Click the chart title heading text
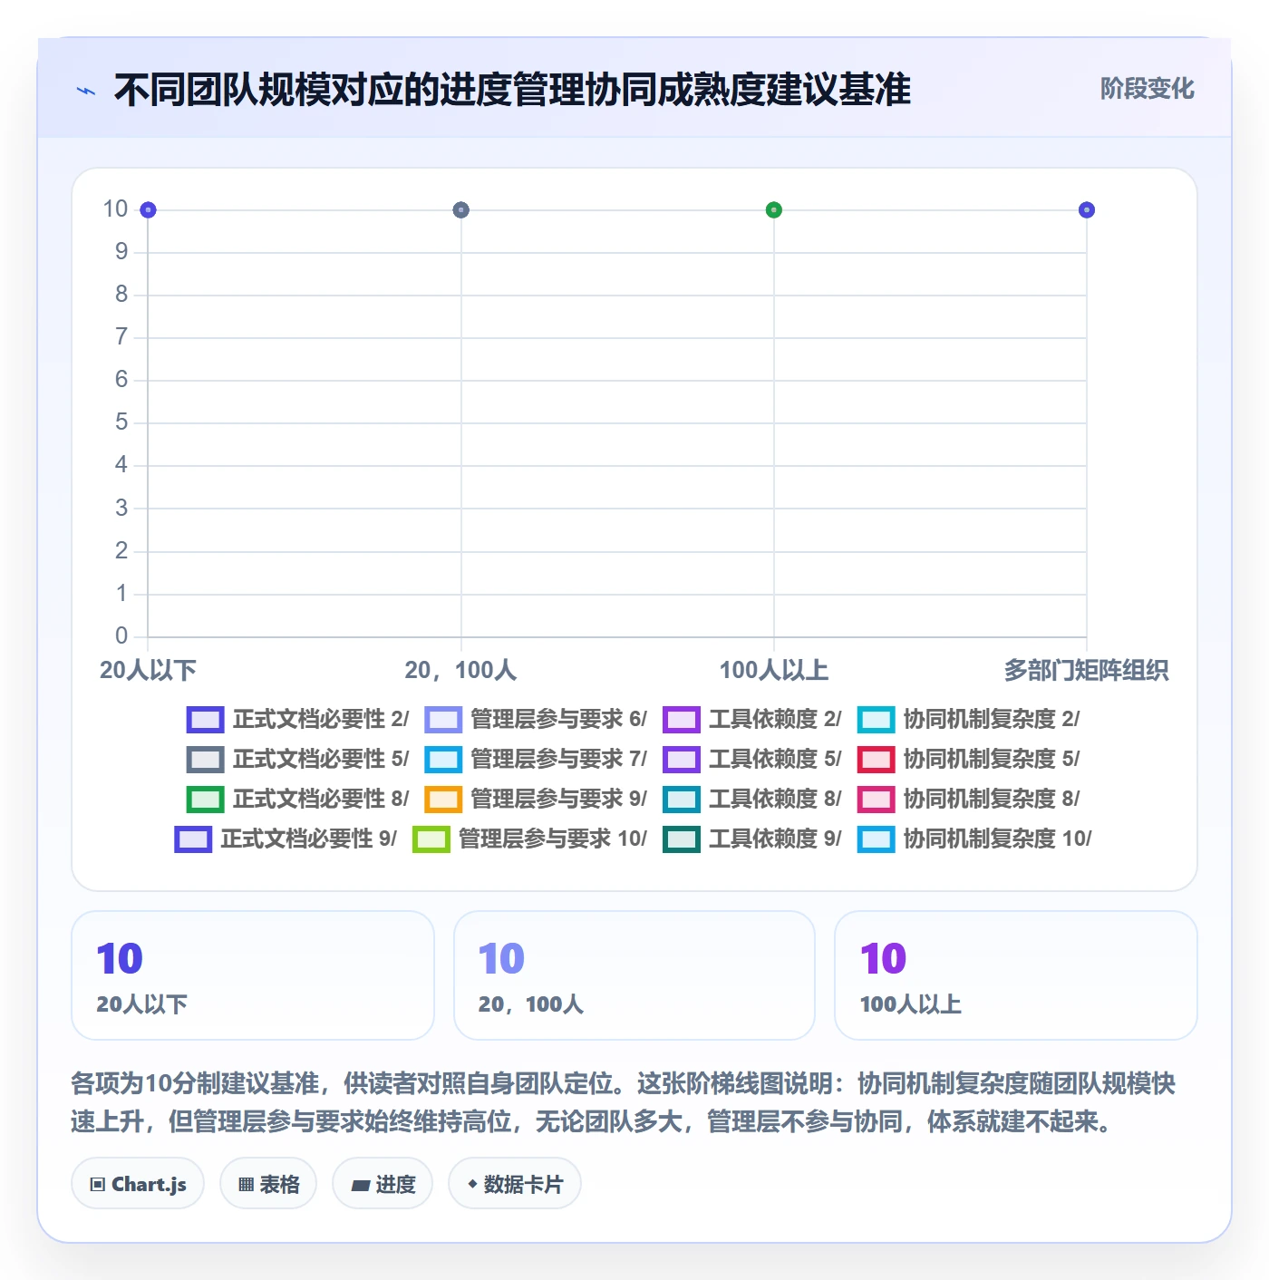The height and width of the screenshot is (1280, 1269). (x=512, y=90)
